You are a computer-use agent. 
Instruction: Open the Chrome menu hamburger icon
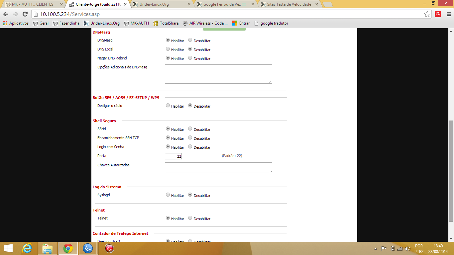tap(448, 14)
